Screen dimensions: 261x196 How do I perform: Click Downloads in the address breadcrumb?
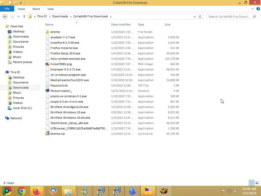point(60,16)
